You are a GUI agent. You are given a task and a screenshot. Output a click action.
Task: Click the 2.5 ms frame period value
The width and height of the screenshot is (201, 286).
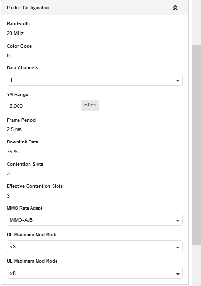point(14,129)
